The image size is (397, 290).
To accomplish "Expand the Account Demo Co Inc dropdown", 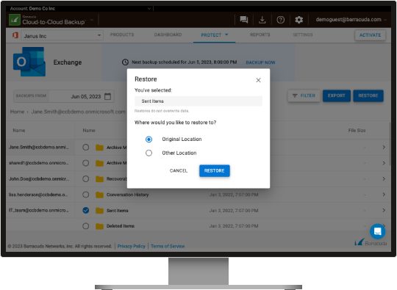I will pos(149,8).
